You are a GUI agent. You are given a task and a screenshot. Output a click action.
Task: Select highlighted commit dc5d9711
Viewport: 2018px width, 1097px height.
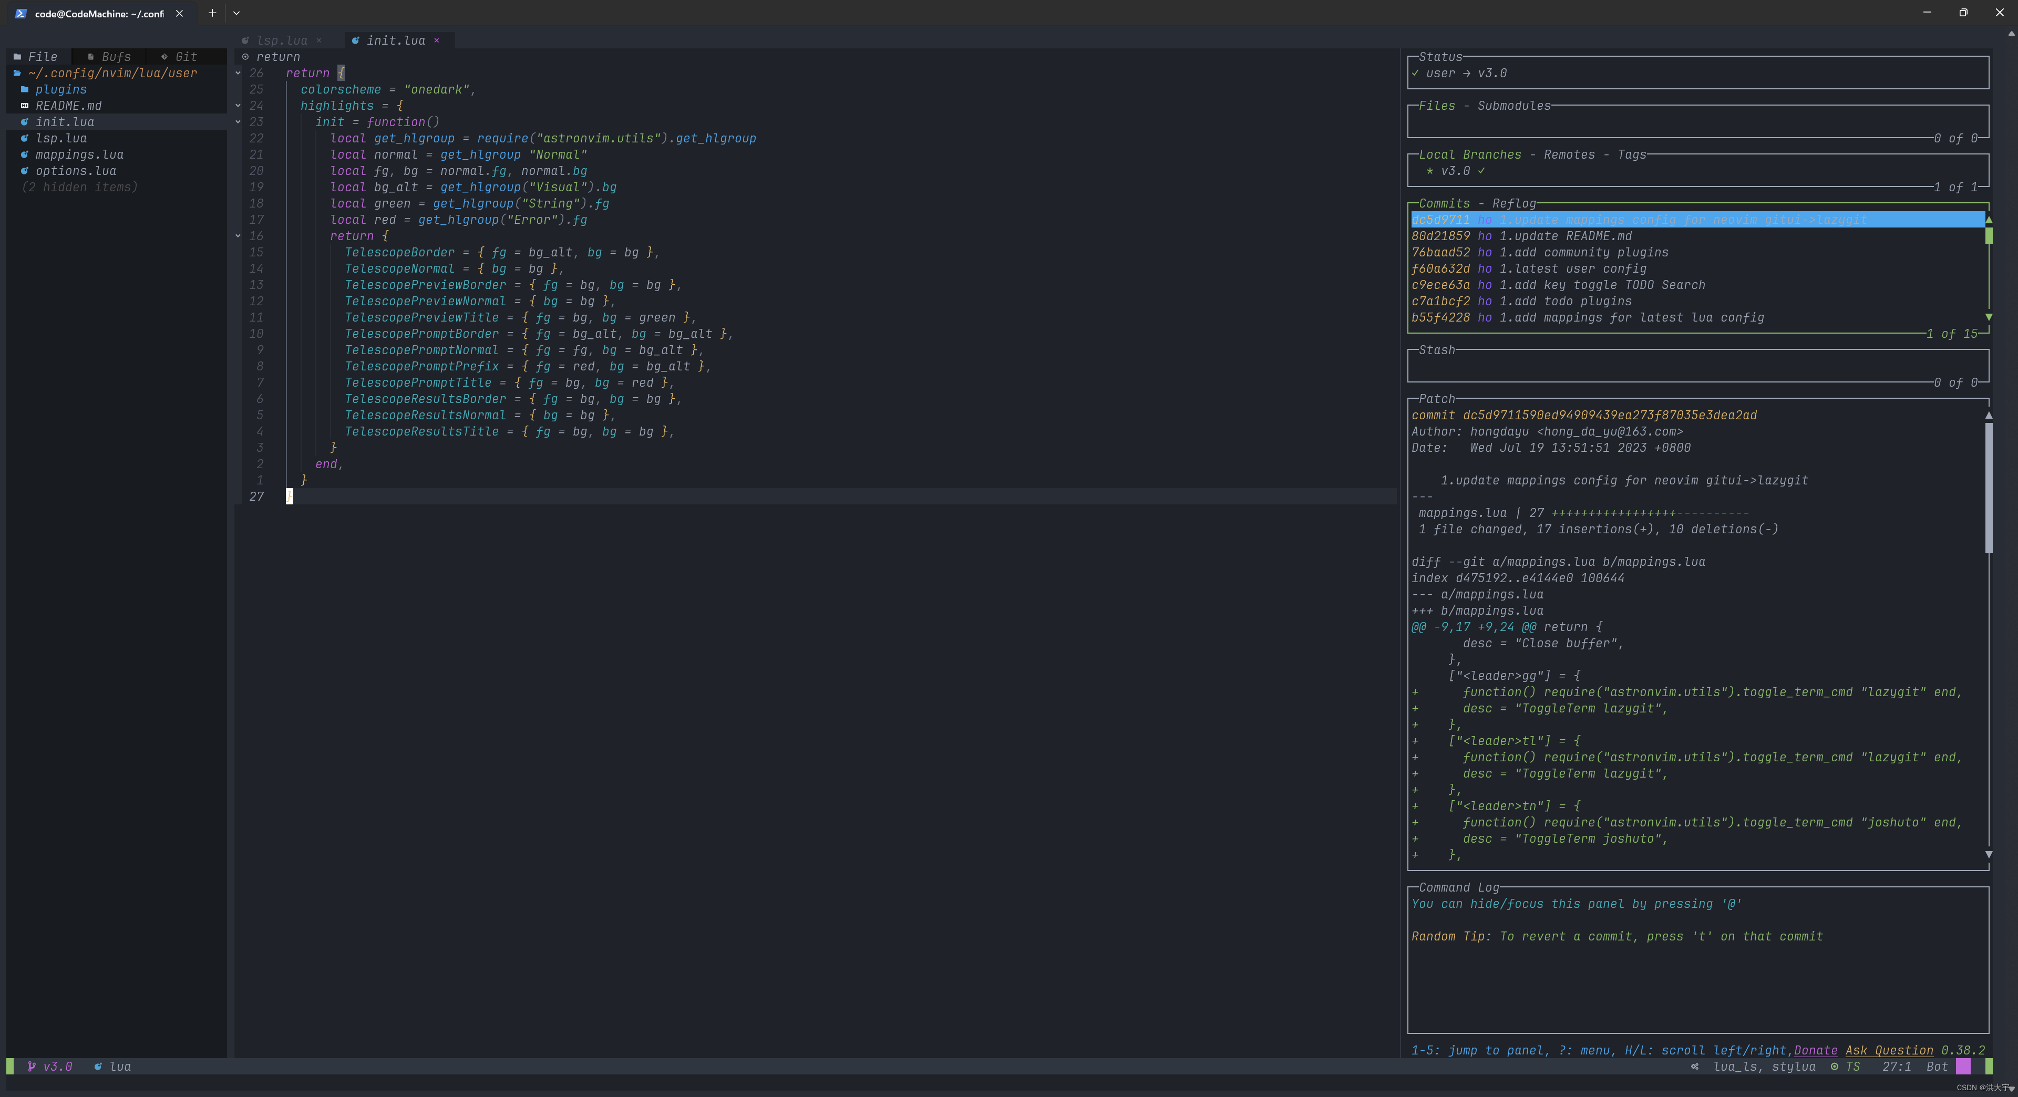point(1697,220)
